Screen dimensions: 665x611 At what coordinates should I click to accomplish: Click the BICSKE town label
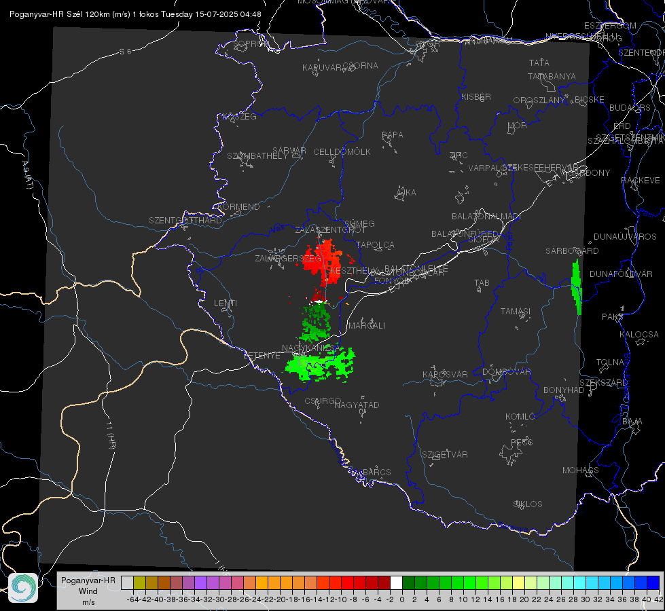(x=590, y=100)
